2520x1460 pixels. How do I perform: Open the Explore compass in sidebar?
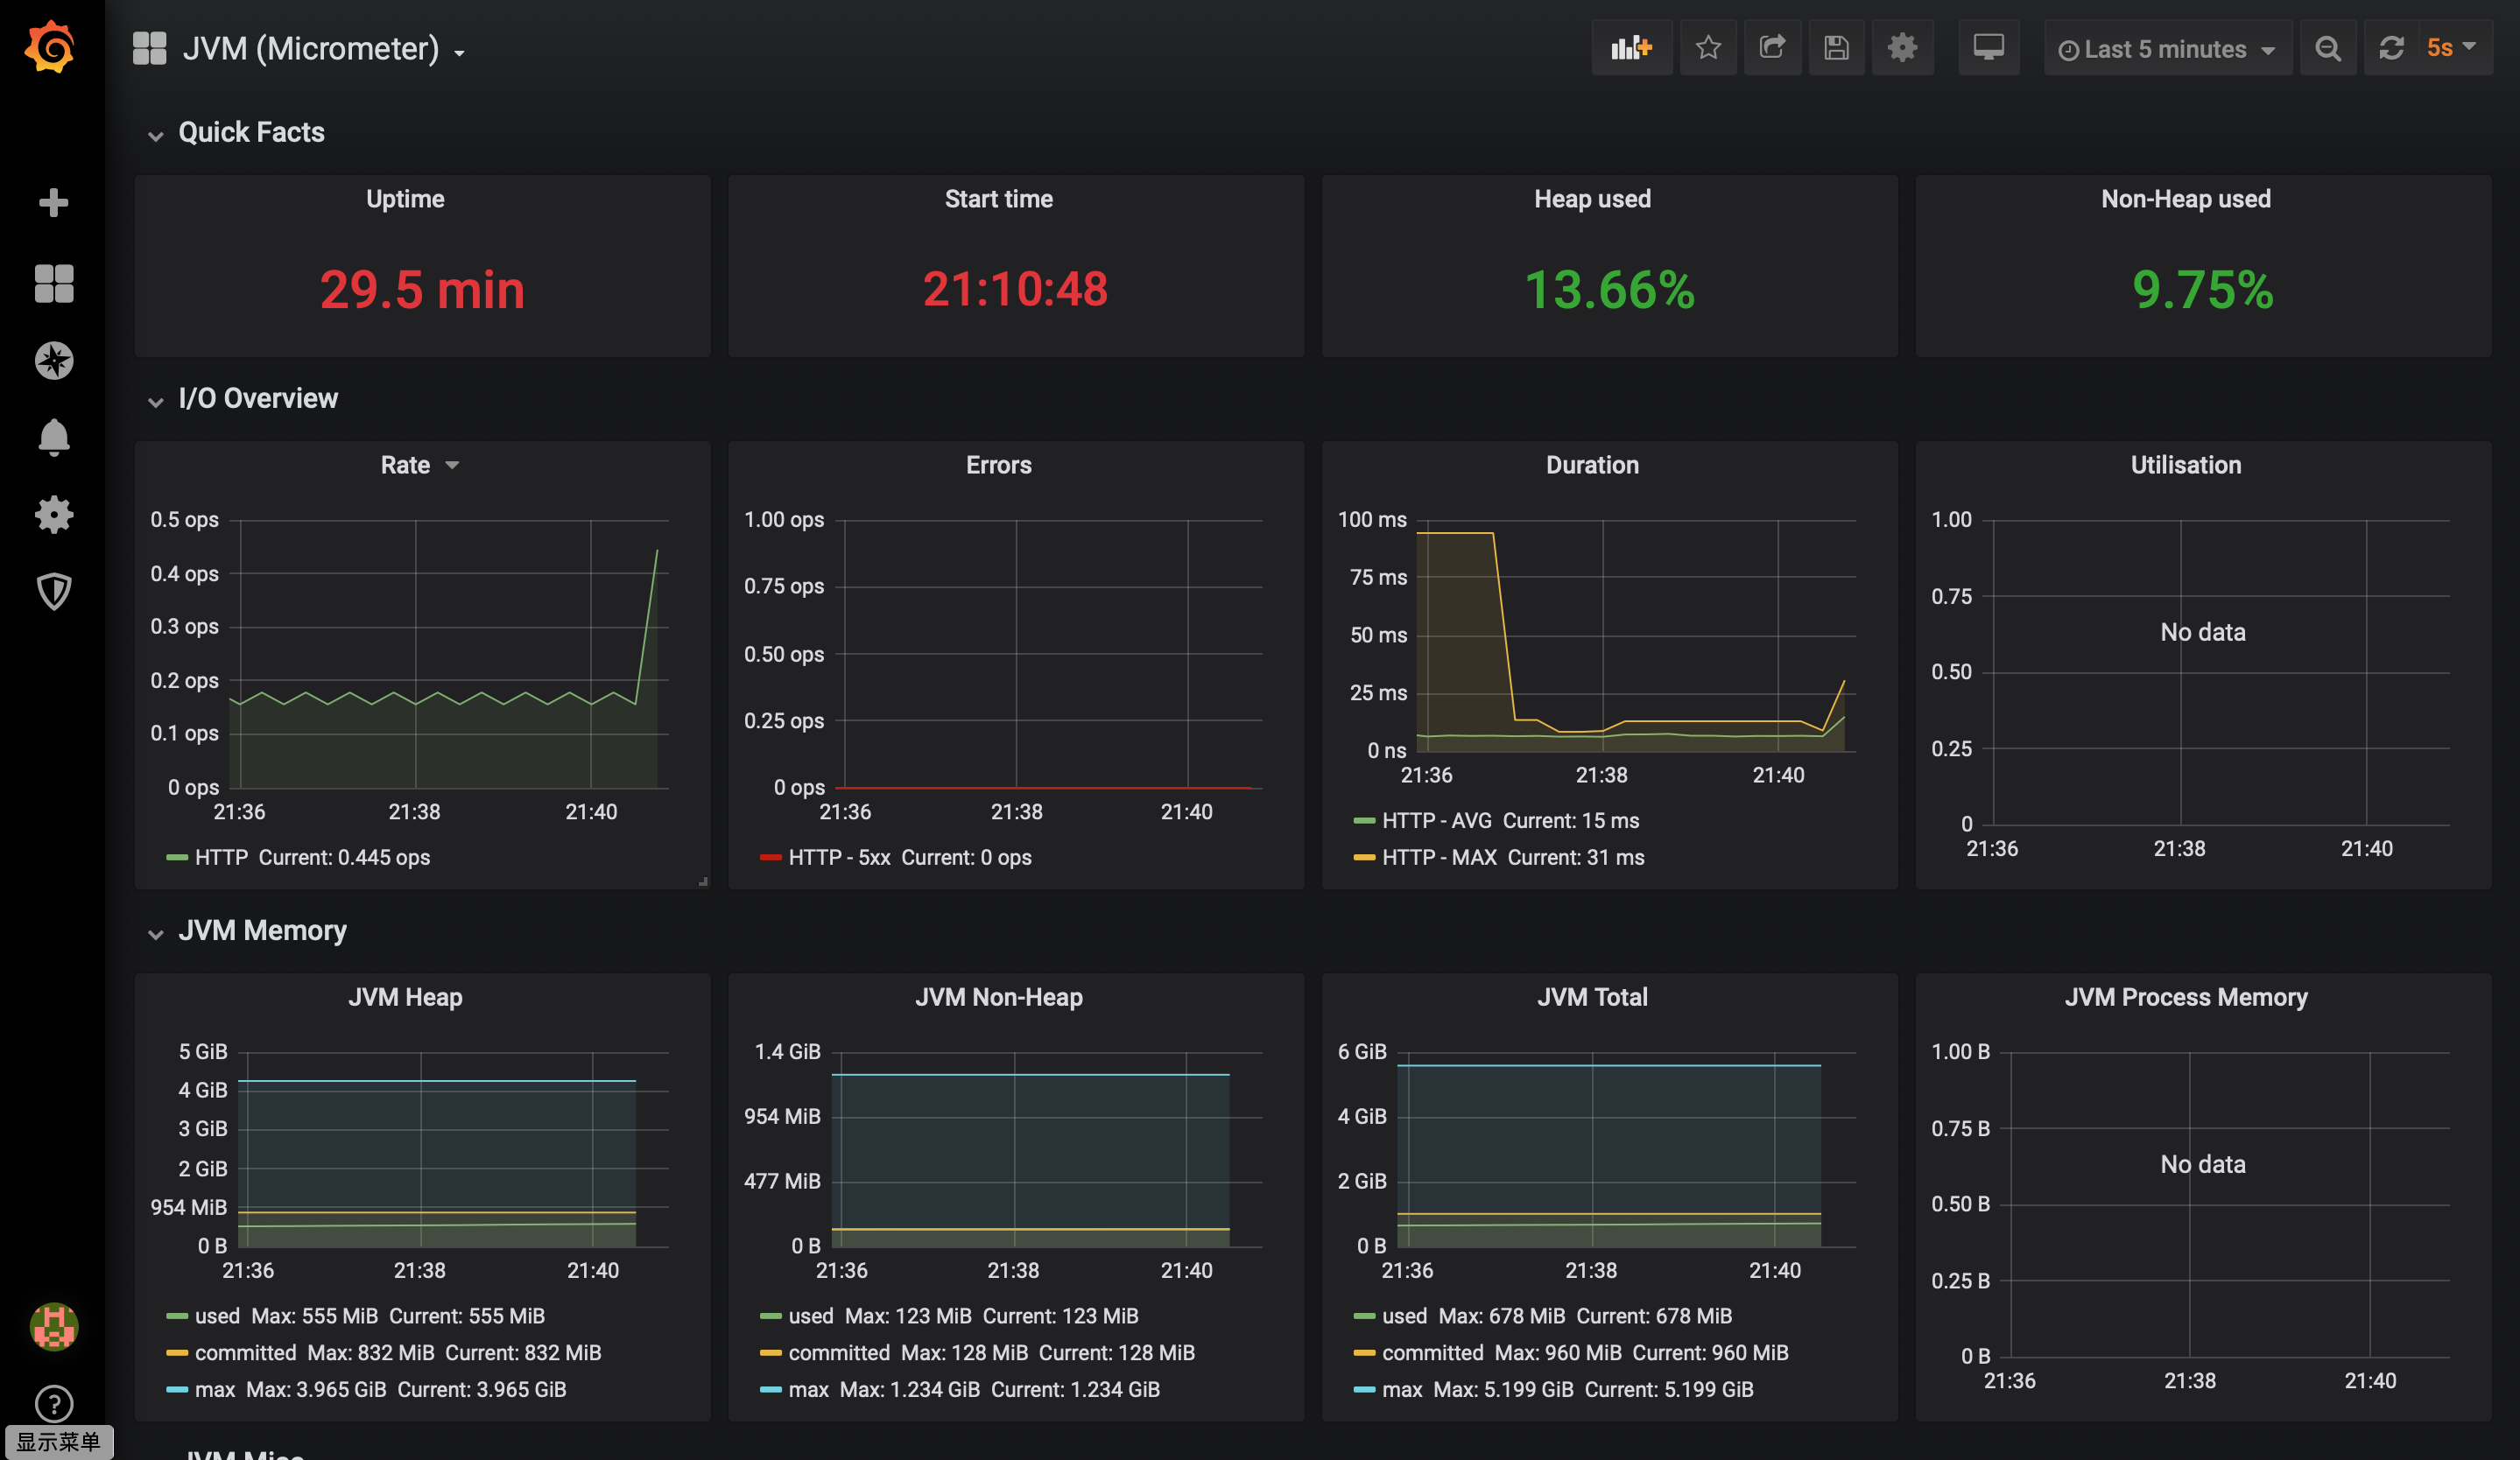(x=54, y=361)
